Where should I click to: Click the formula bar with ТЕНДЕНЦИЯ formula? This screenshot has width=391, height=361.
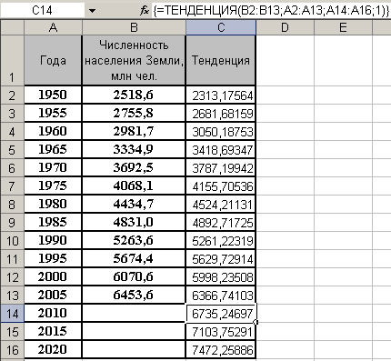[271, 11]
